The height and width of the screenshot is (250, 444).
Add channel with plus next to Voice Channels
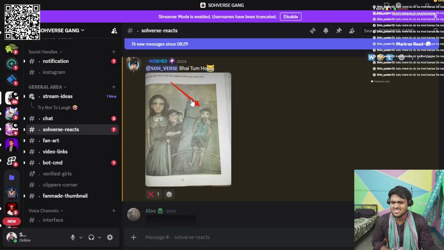pyautogui.click(x=114, y=211)
